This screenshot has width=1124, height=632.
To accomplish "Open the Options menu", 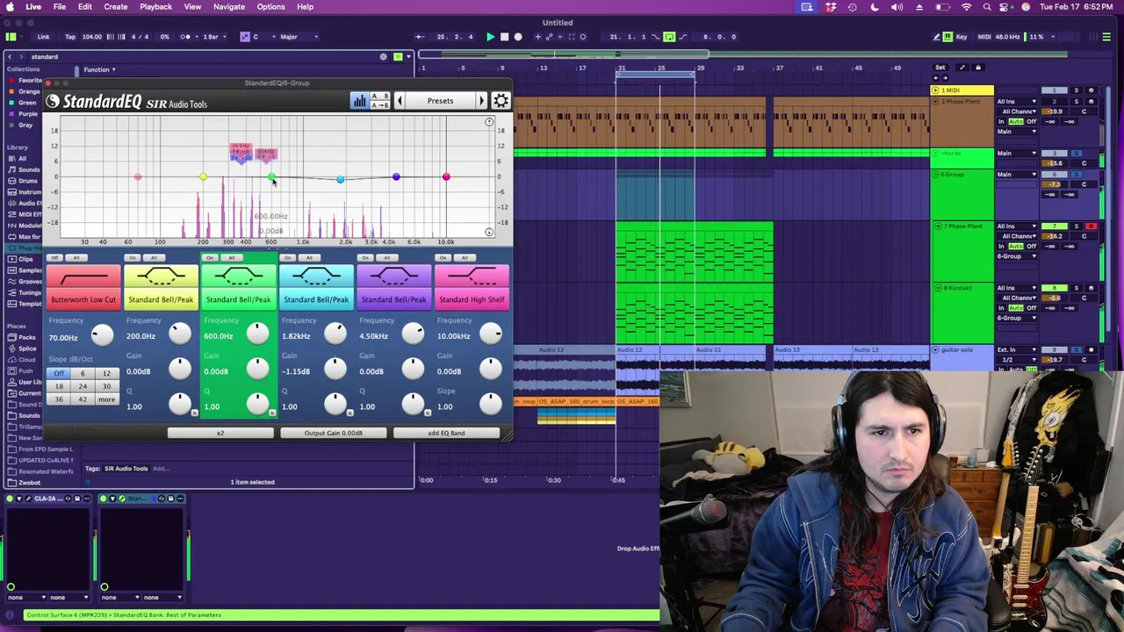I will (270, 7).
